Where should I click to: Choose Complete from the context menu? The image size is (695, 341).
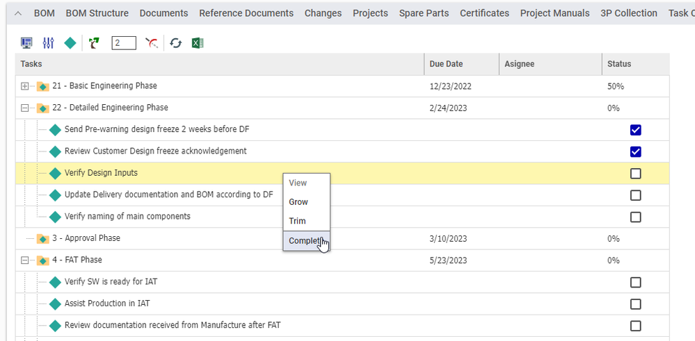(305, 240)
